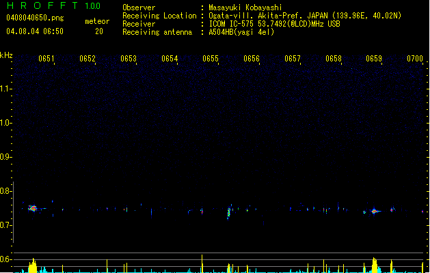This screenshot has height=273, width=430.
Task: Select the filename 0408040650.png
Action: 35,18
